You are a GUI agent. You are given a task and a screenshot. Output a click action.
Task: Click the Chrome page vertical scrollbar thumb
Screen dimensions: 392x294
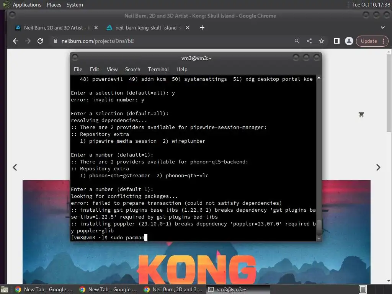coord(388,93)
